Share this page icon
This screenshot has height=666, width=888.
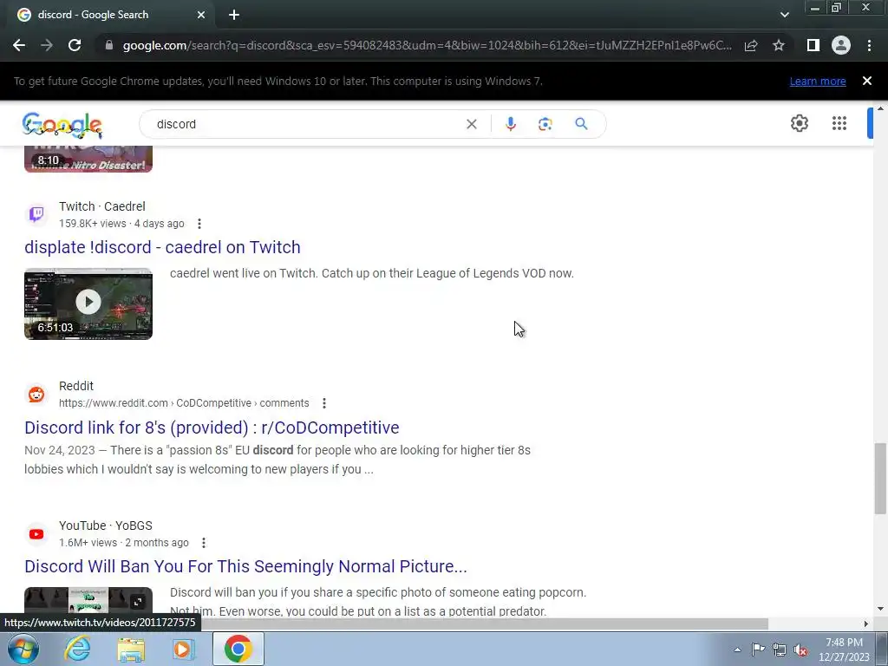(x=751, y=45)
